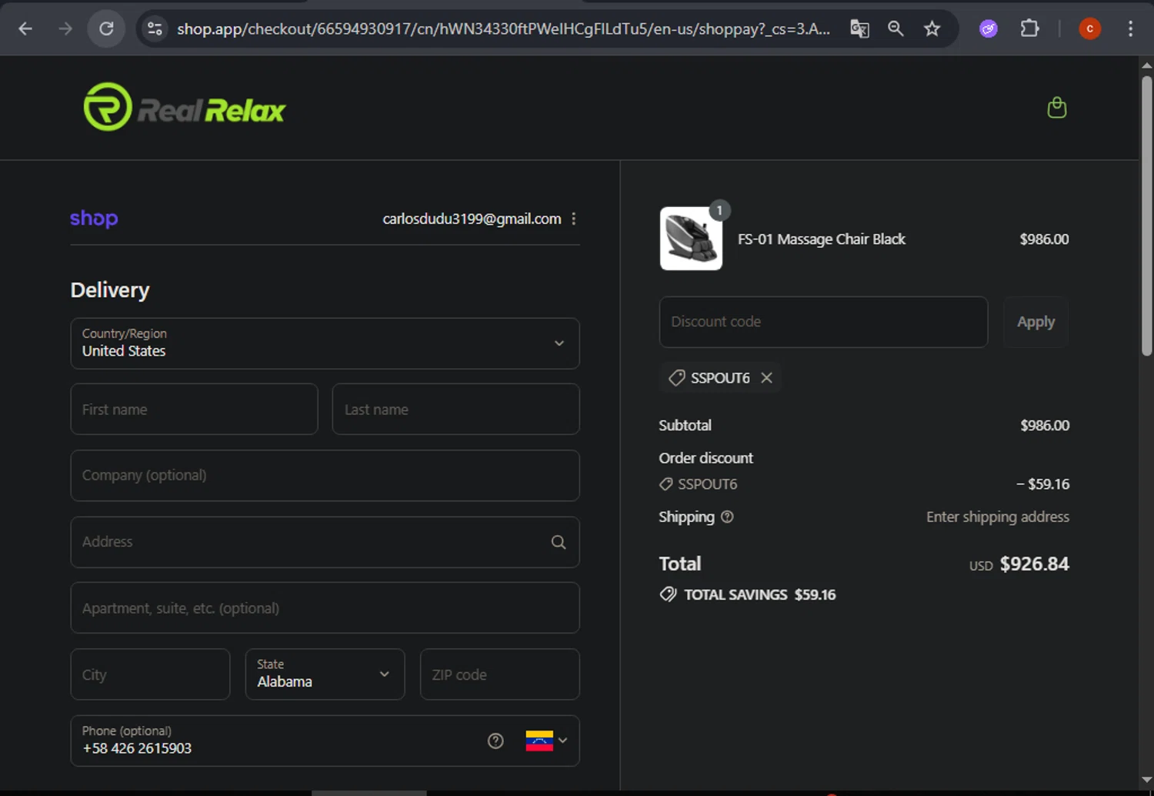Screen dimensions: 1154x796
Task: Click the TOTAL SAVINGS $59.16 text
Action: 760,594
